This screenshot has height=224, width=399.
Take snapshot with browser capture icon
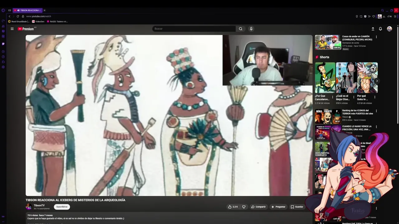coord(361,16)
